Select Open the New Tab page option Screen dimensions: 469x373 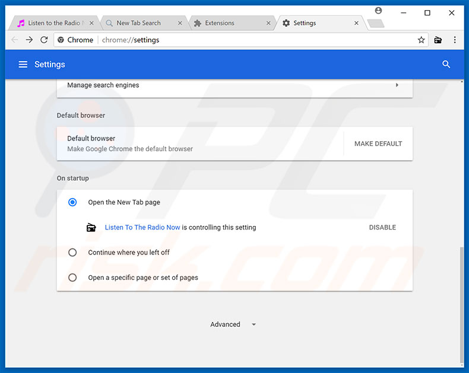coord(72,202)
